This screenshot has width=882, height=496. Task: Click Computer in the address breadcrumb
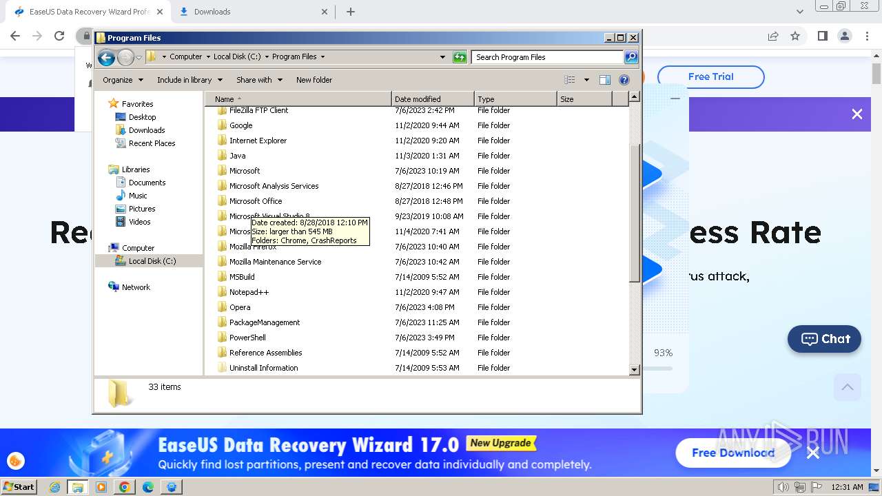pos(186,57)
